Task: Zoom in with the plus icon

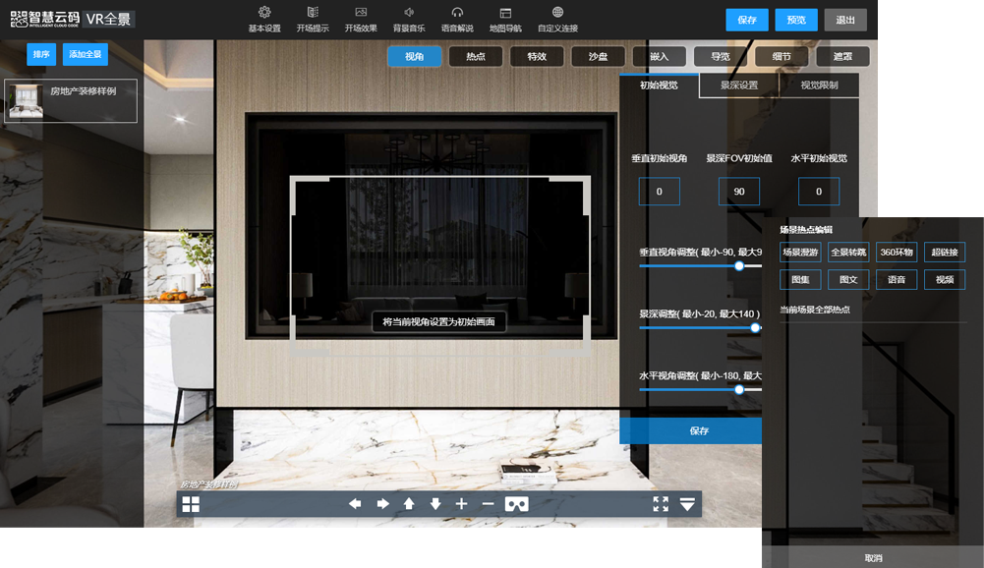Action: tap(462, 504)
